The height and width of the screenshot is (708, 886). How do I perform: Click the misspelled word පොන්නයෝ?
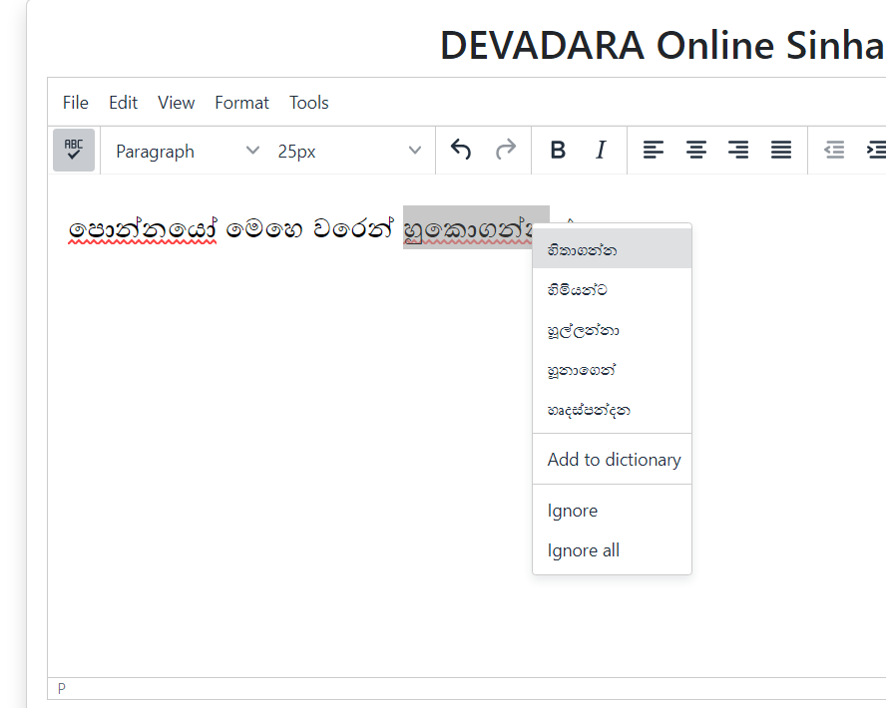pyautogui.click(x=143, y=229)
